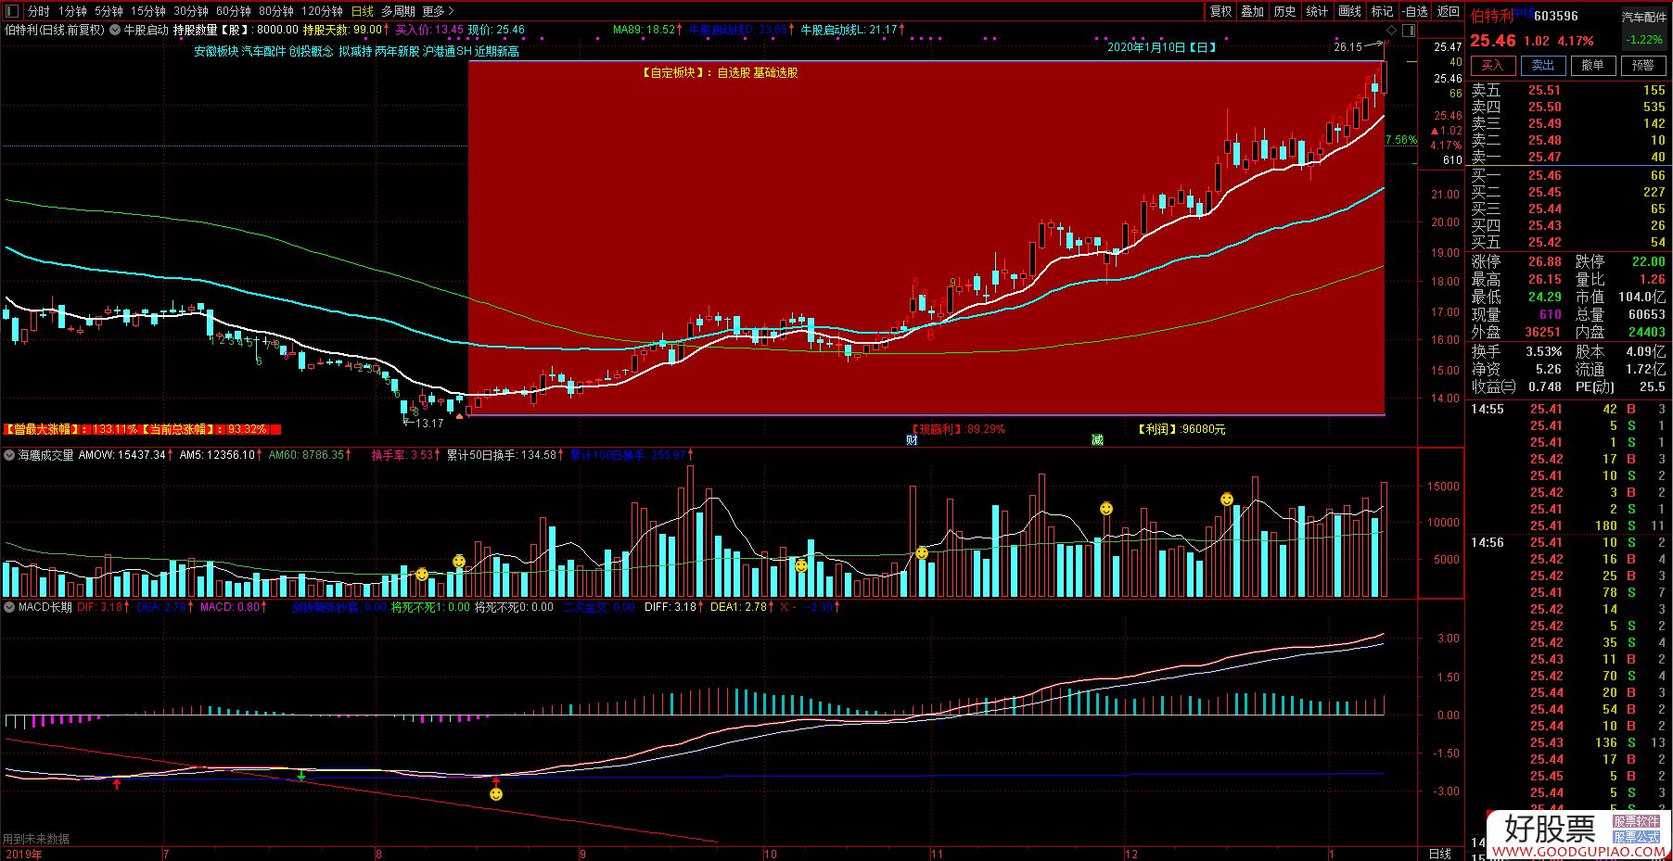
Task: Click the 换手 3.53% value
Action: [1544, 351]
